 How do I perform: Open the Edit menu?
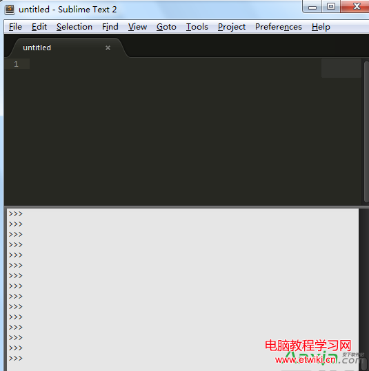pos(39,27)
